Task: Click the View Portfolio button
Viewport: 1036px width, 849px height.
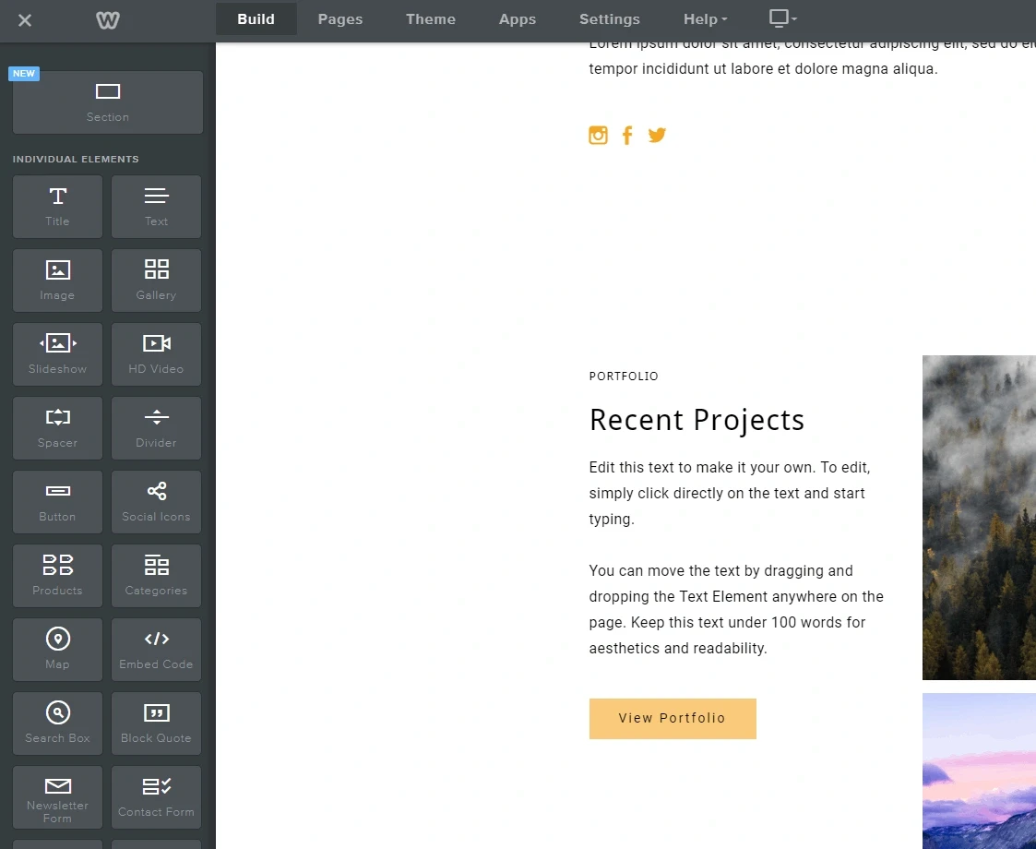Action: [x=673, y=718]
